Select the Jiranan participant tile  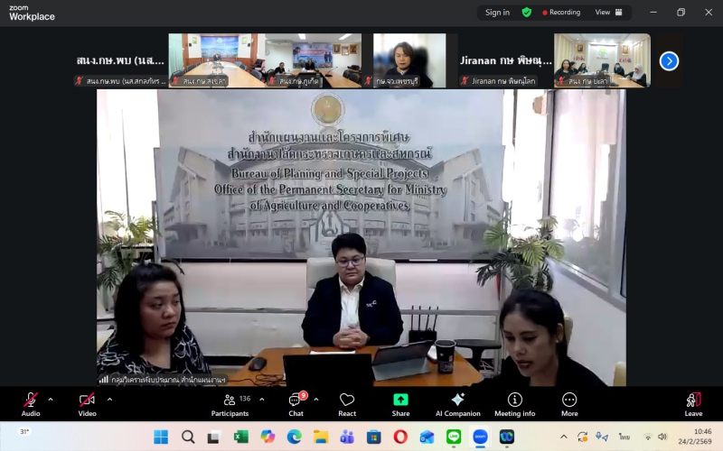point(503,60)
